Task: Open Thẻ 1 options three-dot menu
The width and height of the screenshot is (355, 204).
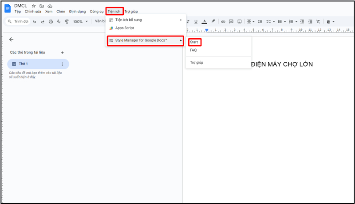Action: coord(62,64)
